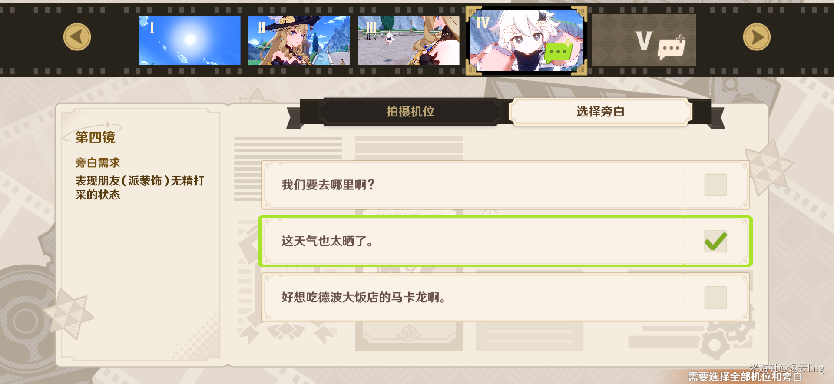Uncheck the green tick for 这天气也太晒了

pos(715,241)
